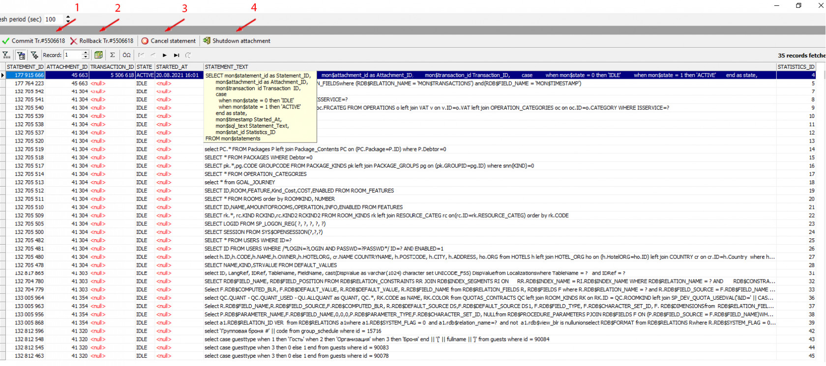Click the STATE column header
Viewport: 826px width, 366px height.
[145, 67]
